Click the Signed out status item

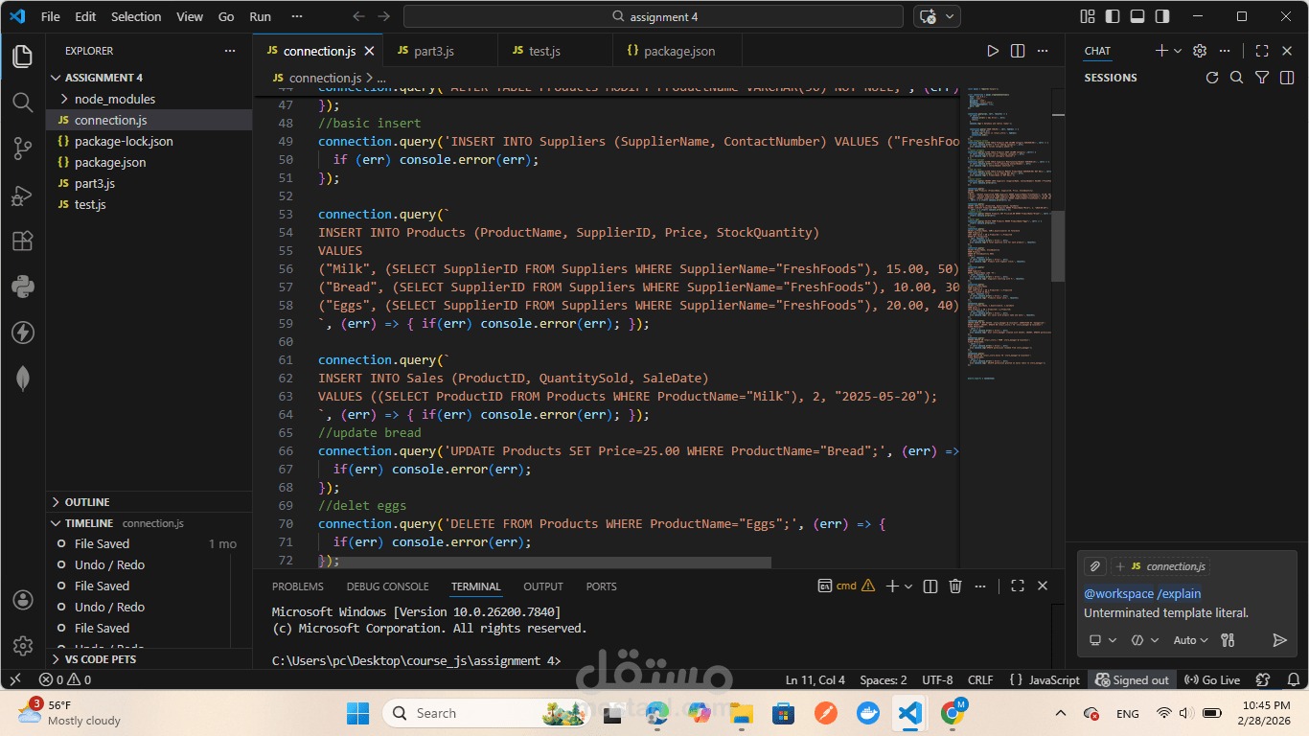click(x=1133, y=679)
